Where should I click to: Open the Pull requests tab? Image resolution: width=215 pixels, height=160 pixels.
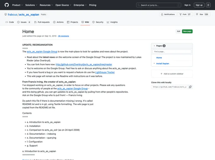tap(42, 22)
